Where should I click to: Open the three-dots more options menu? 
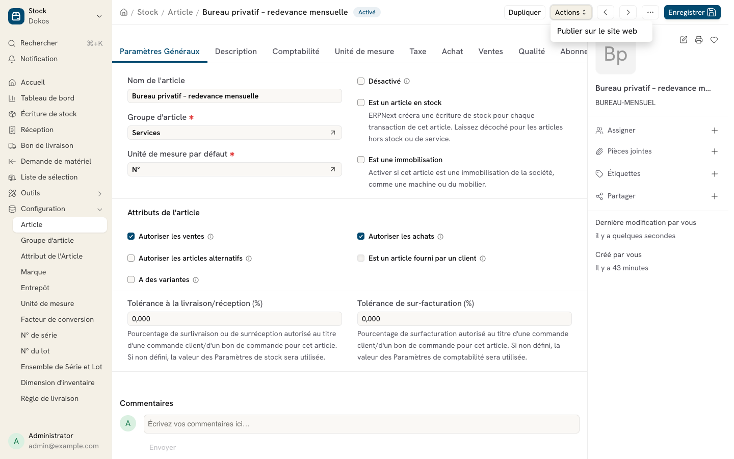pos(650,12)
